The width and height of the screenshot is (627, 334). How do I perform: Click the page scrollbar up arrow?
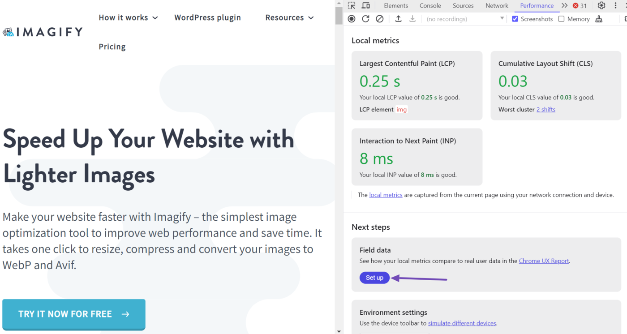(x=339, y=3)
